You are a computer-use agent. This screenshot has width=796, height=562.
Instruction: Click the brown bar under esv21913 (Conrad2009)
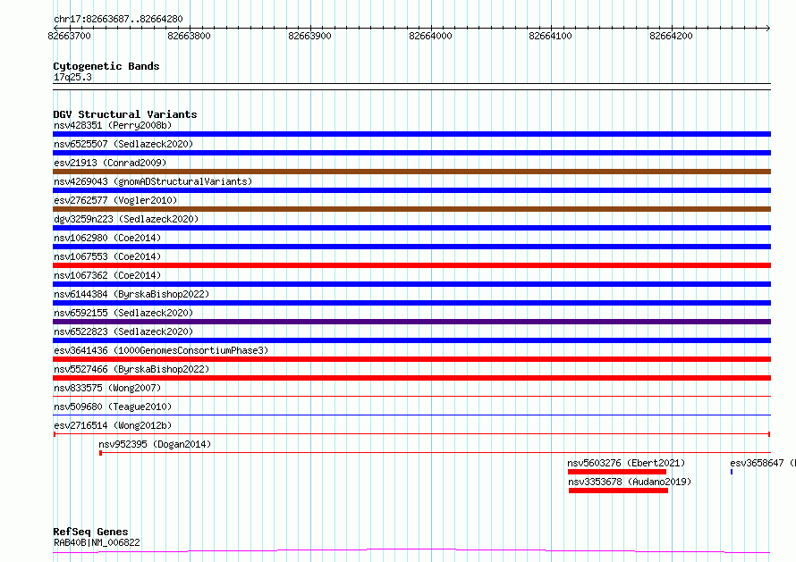tap(411, 172)
